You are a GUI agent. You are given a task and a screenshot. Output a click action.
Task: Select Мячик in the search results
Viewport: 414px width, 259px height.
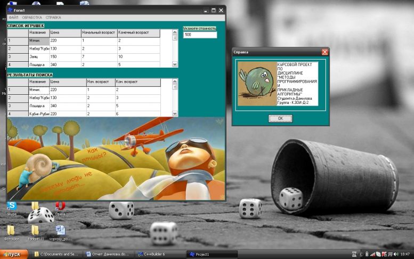coord(39,90)
